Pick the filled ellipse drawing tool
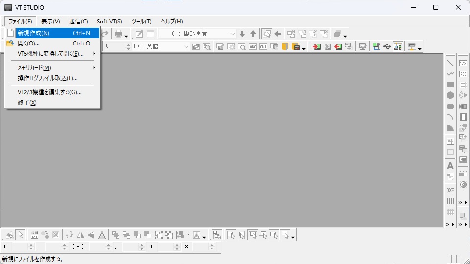 [450, 106]
